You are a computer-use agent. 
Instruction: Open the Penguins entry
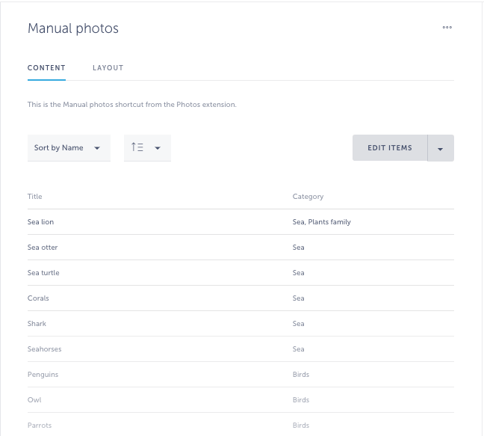point(241,374)
